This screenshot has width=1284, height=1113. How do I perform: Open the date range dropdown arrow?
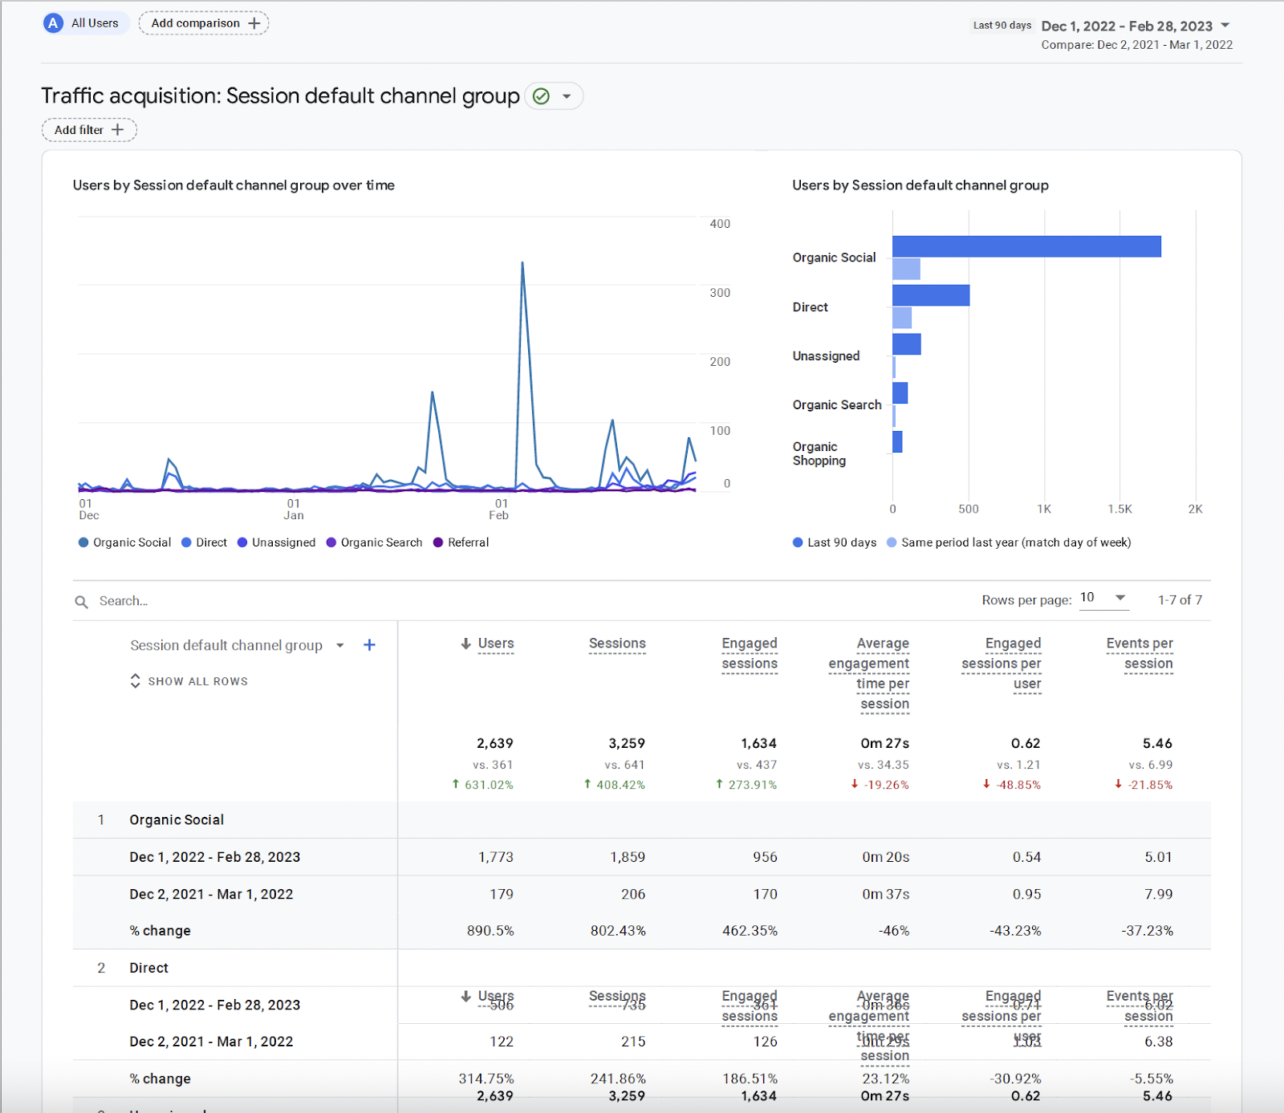coord(1225,26)
